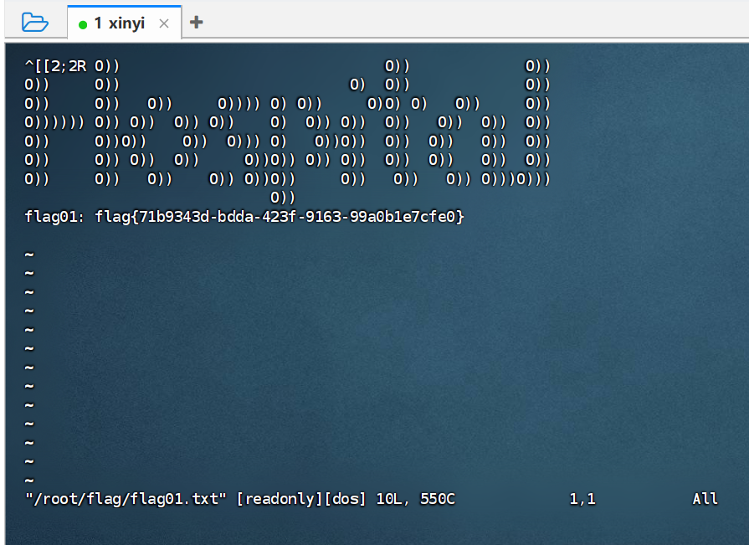The height and width of the screenshot is (545, 749).
Task: Click the empty tab bar area right of plus
Action: 469,23
